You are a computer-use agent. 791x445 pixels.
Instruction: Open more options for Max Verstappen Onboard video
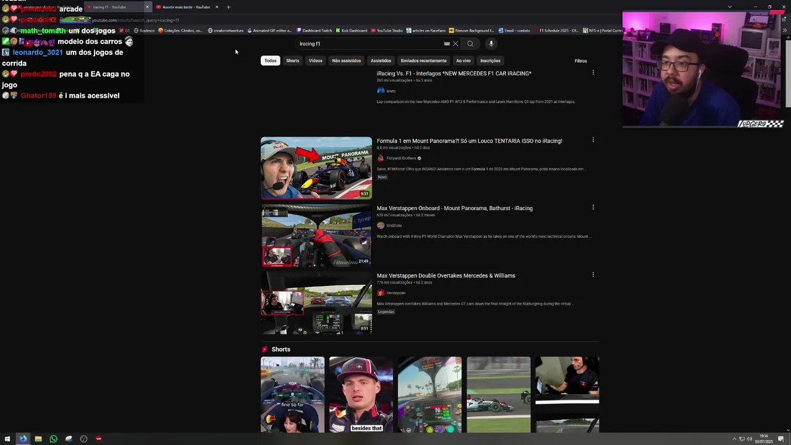click(593, 208)
